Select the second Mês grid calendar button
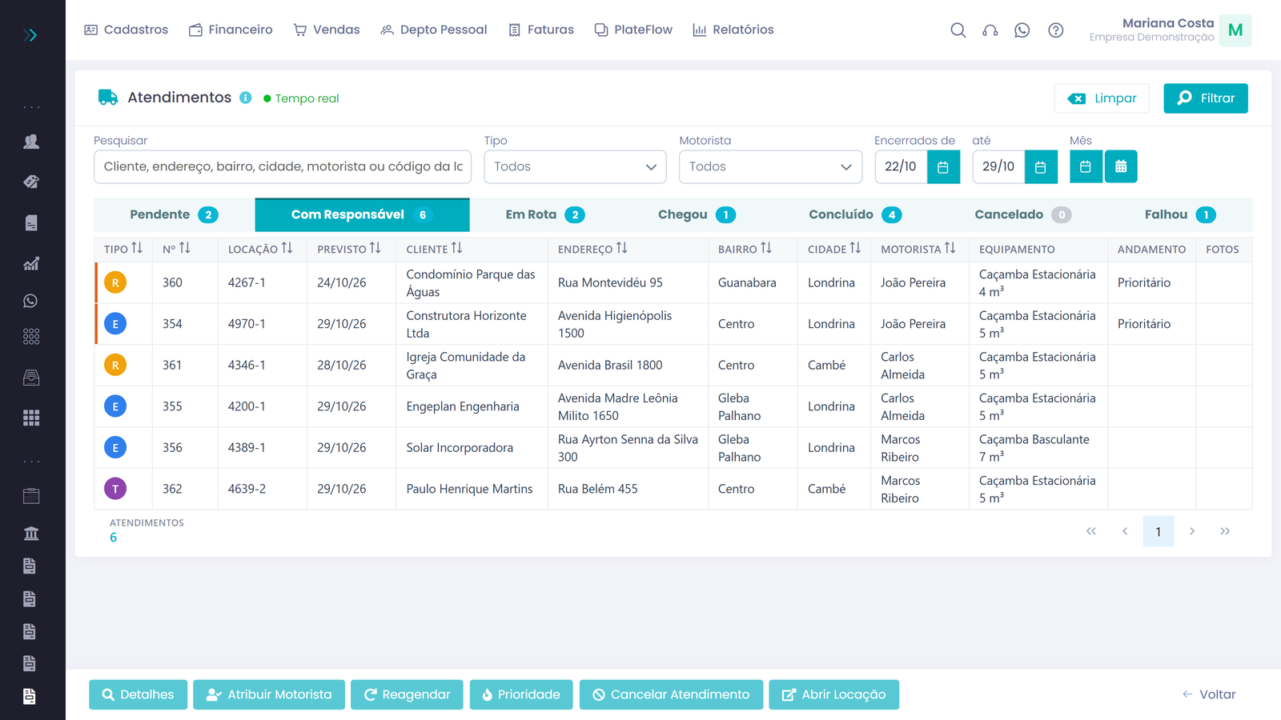 (1121, 166)
